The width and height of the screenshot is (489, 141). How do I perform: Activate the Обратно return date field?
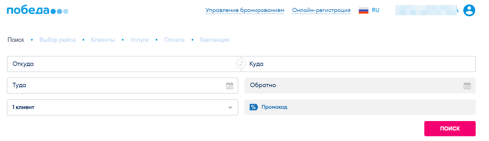pyautogui.click(x=352, y=86)
